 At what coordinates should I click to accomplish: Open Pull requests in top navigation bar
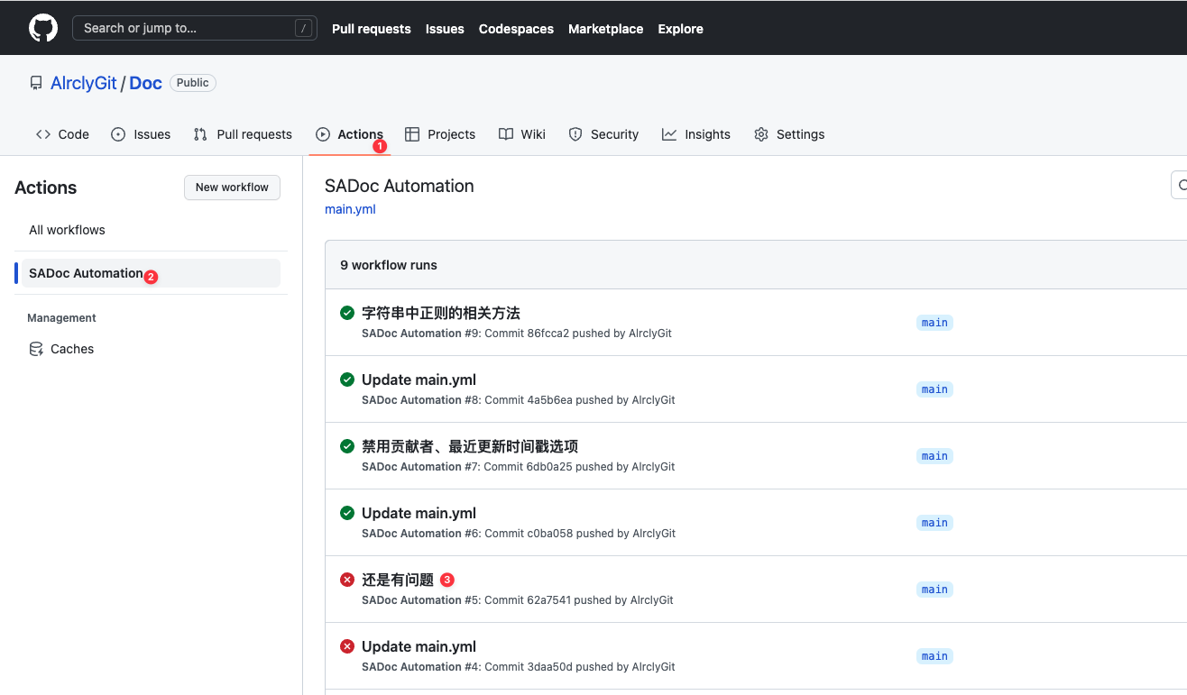tap(371, 29)
